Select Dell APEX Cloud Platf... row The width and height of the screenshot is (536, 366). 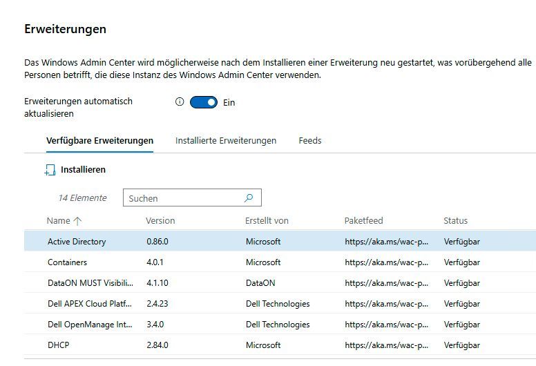pos(280,303)
